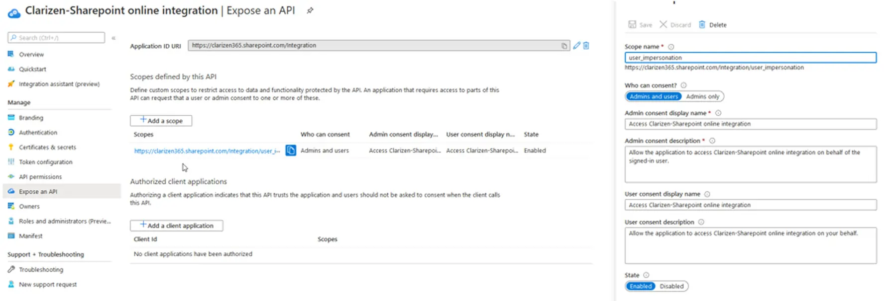Screen dimensions: 886x301
Task: Click the pin icon next to page title
Action: click(310, 10)
